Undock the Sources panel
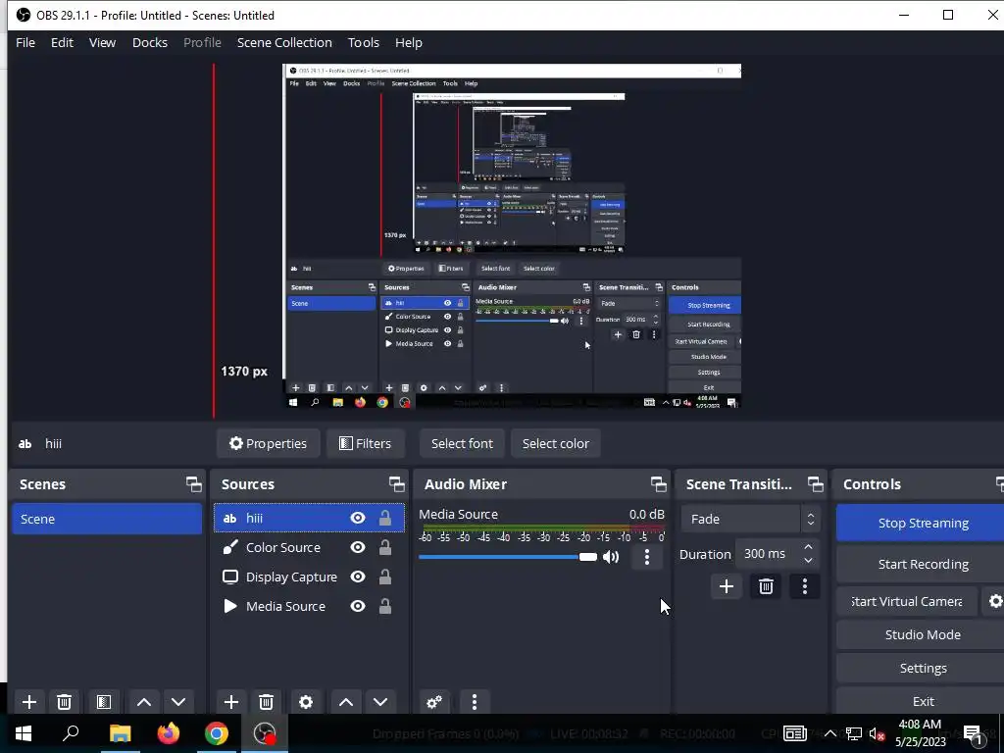Image resolution: width=1004 pixels, height=753 pixels. [396, 484]
